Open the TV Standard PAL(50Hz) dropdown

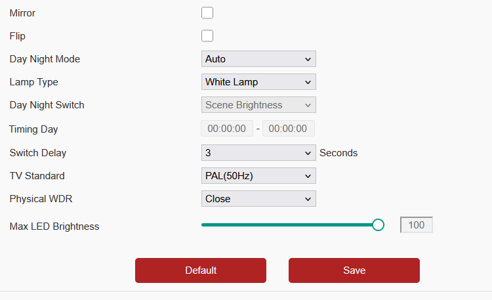click(258, 176)
